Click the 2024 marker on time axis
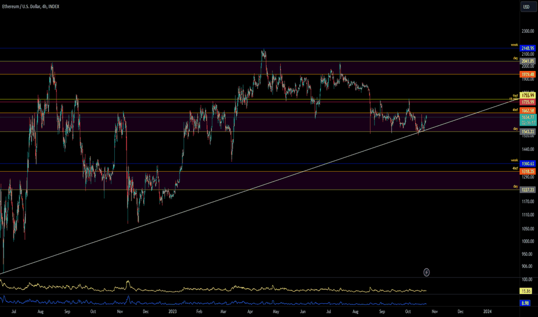The width and height of the screenshot is (538, 317). (487, 311)
